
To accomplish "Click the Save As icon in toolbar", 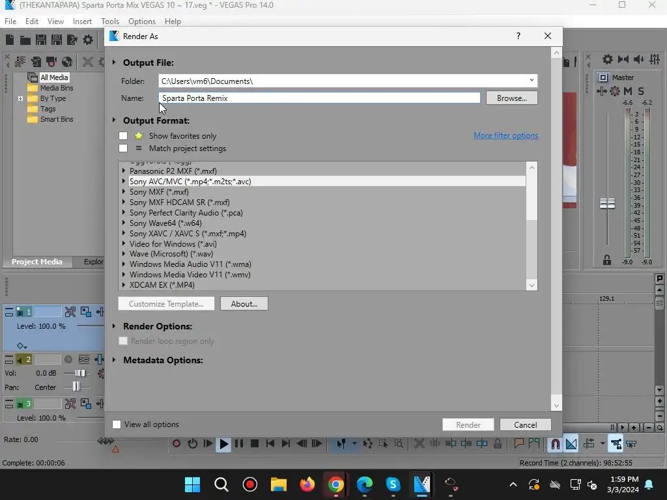I will (x=57, y=40).
